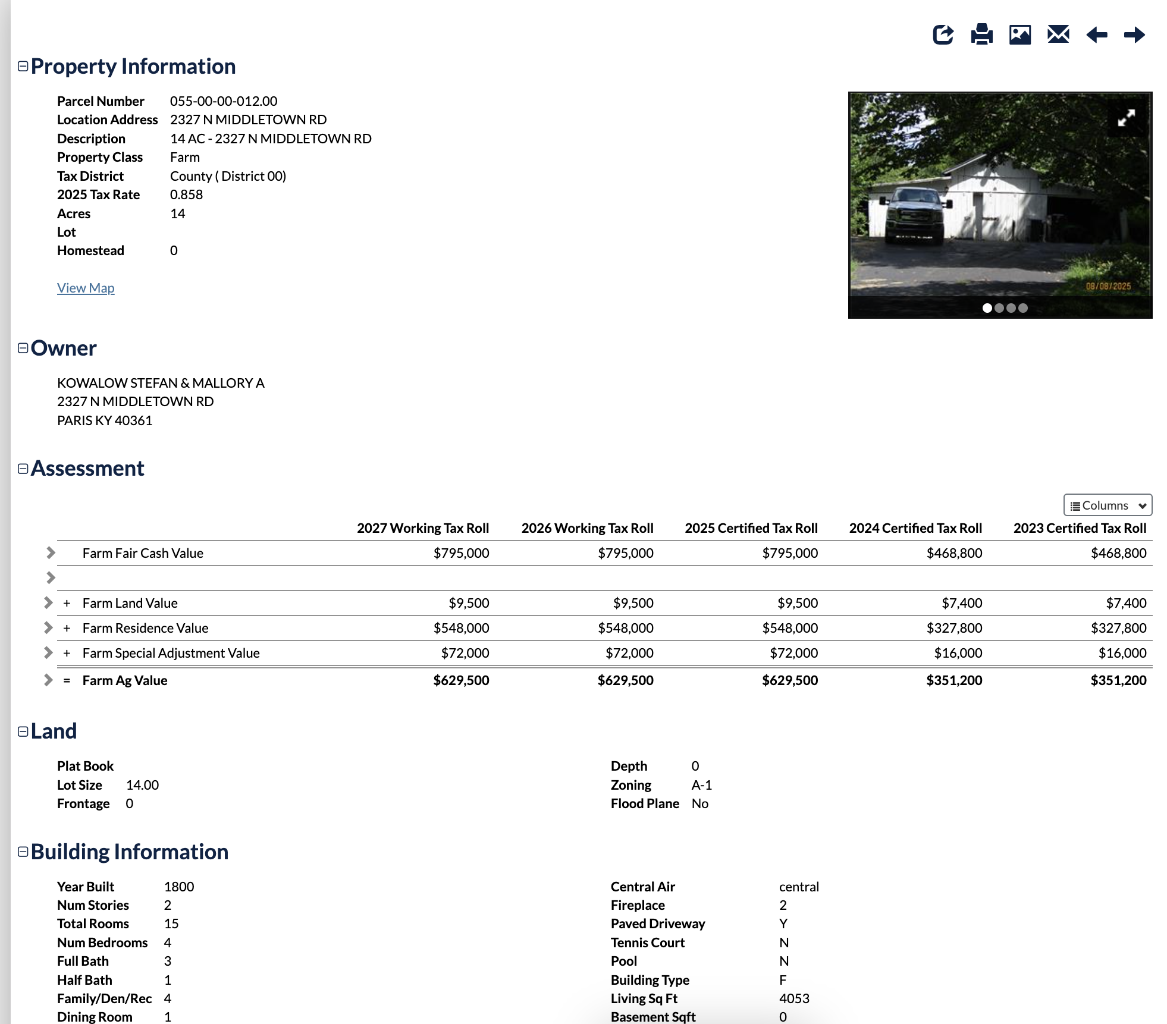Click the Farm Special Adjustment Value label
This screenshot has width=1167, height=1024.
click(171, 653)
